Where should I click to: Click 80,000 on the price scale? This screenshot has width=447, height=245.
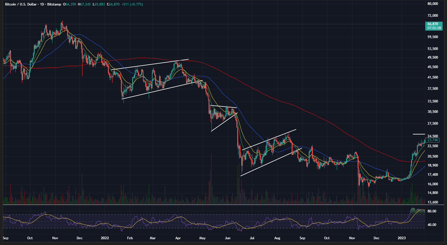pyautogui.click(x=433, y=4)
